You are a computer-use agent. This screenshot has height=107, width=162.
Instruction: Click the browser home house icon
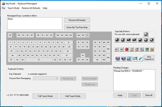[x=136, y=49]
